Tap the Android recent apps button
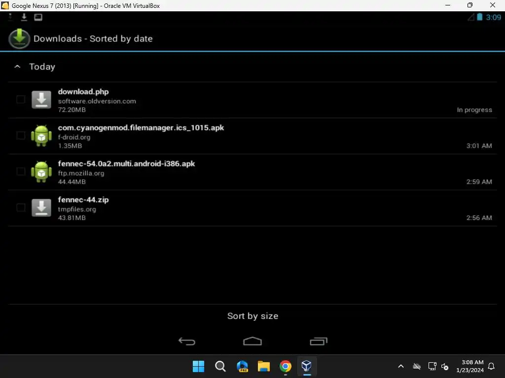 point(319,341)
